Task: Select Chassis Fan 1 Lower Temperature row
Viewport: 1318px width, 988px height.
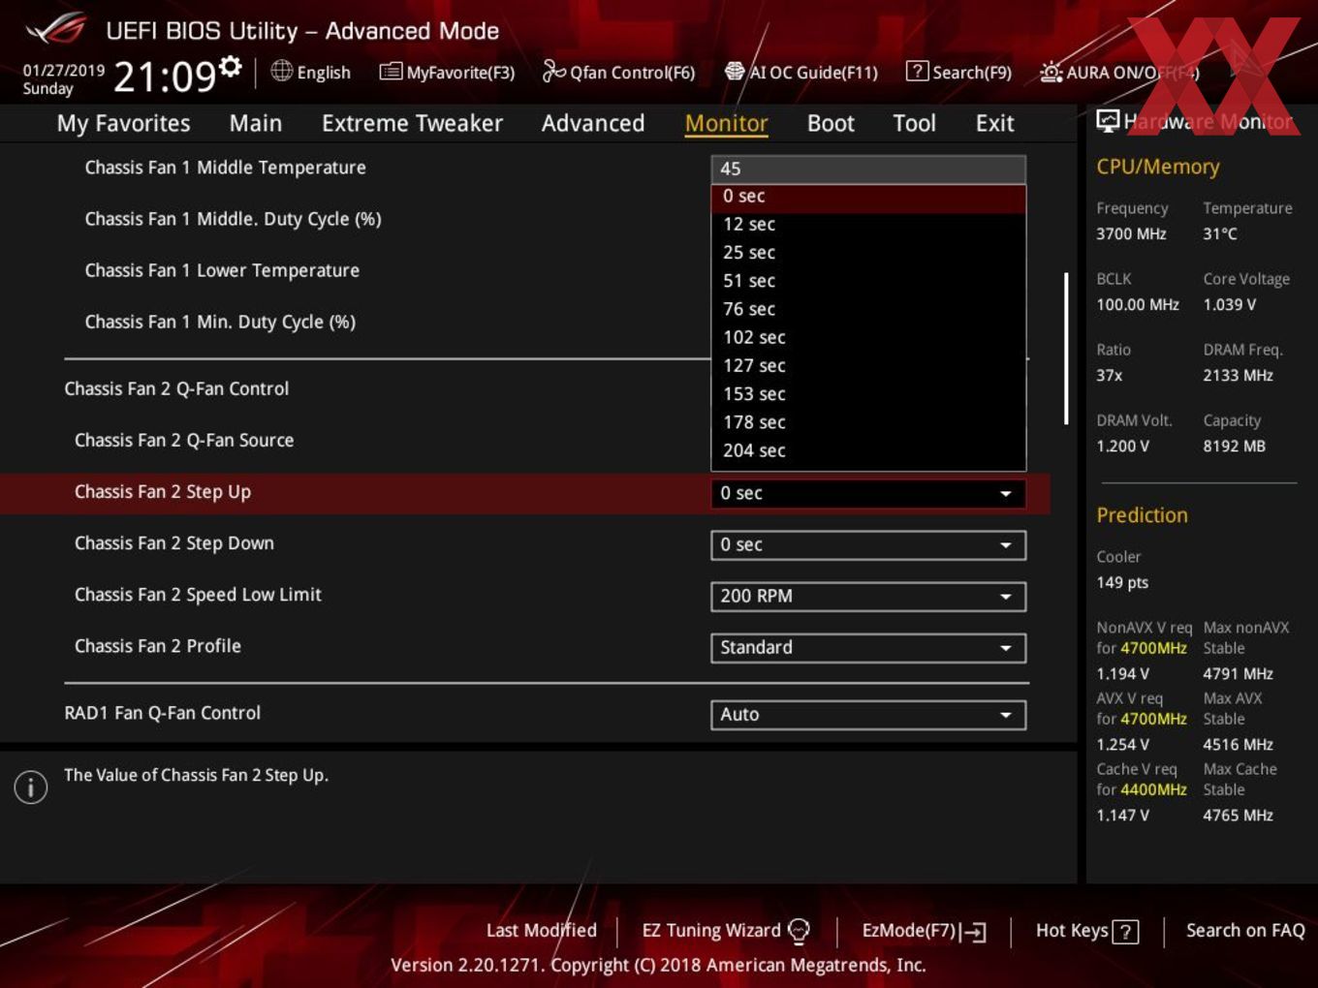Action: (x=222, y=270)
